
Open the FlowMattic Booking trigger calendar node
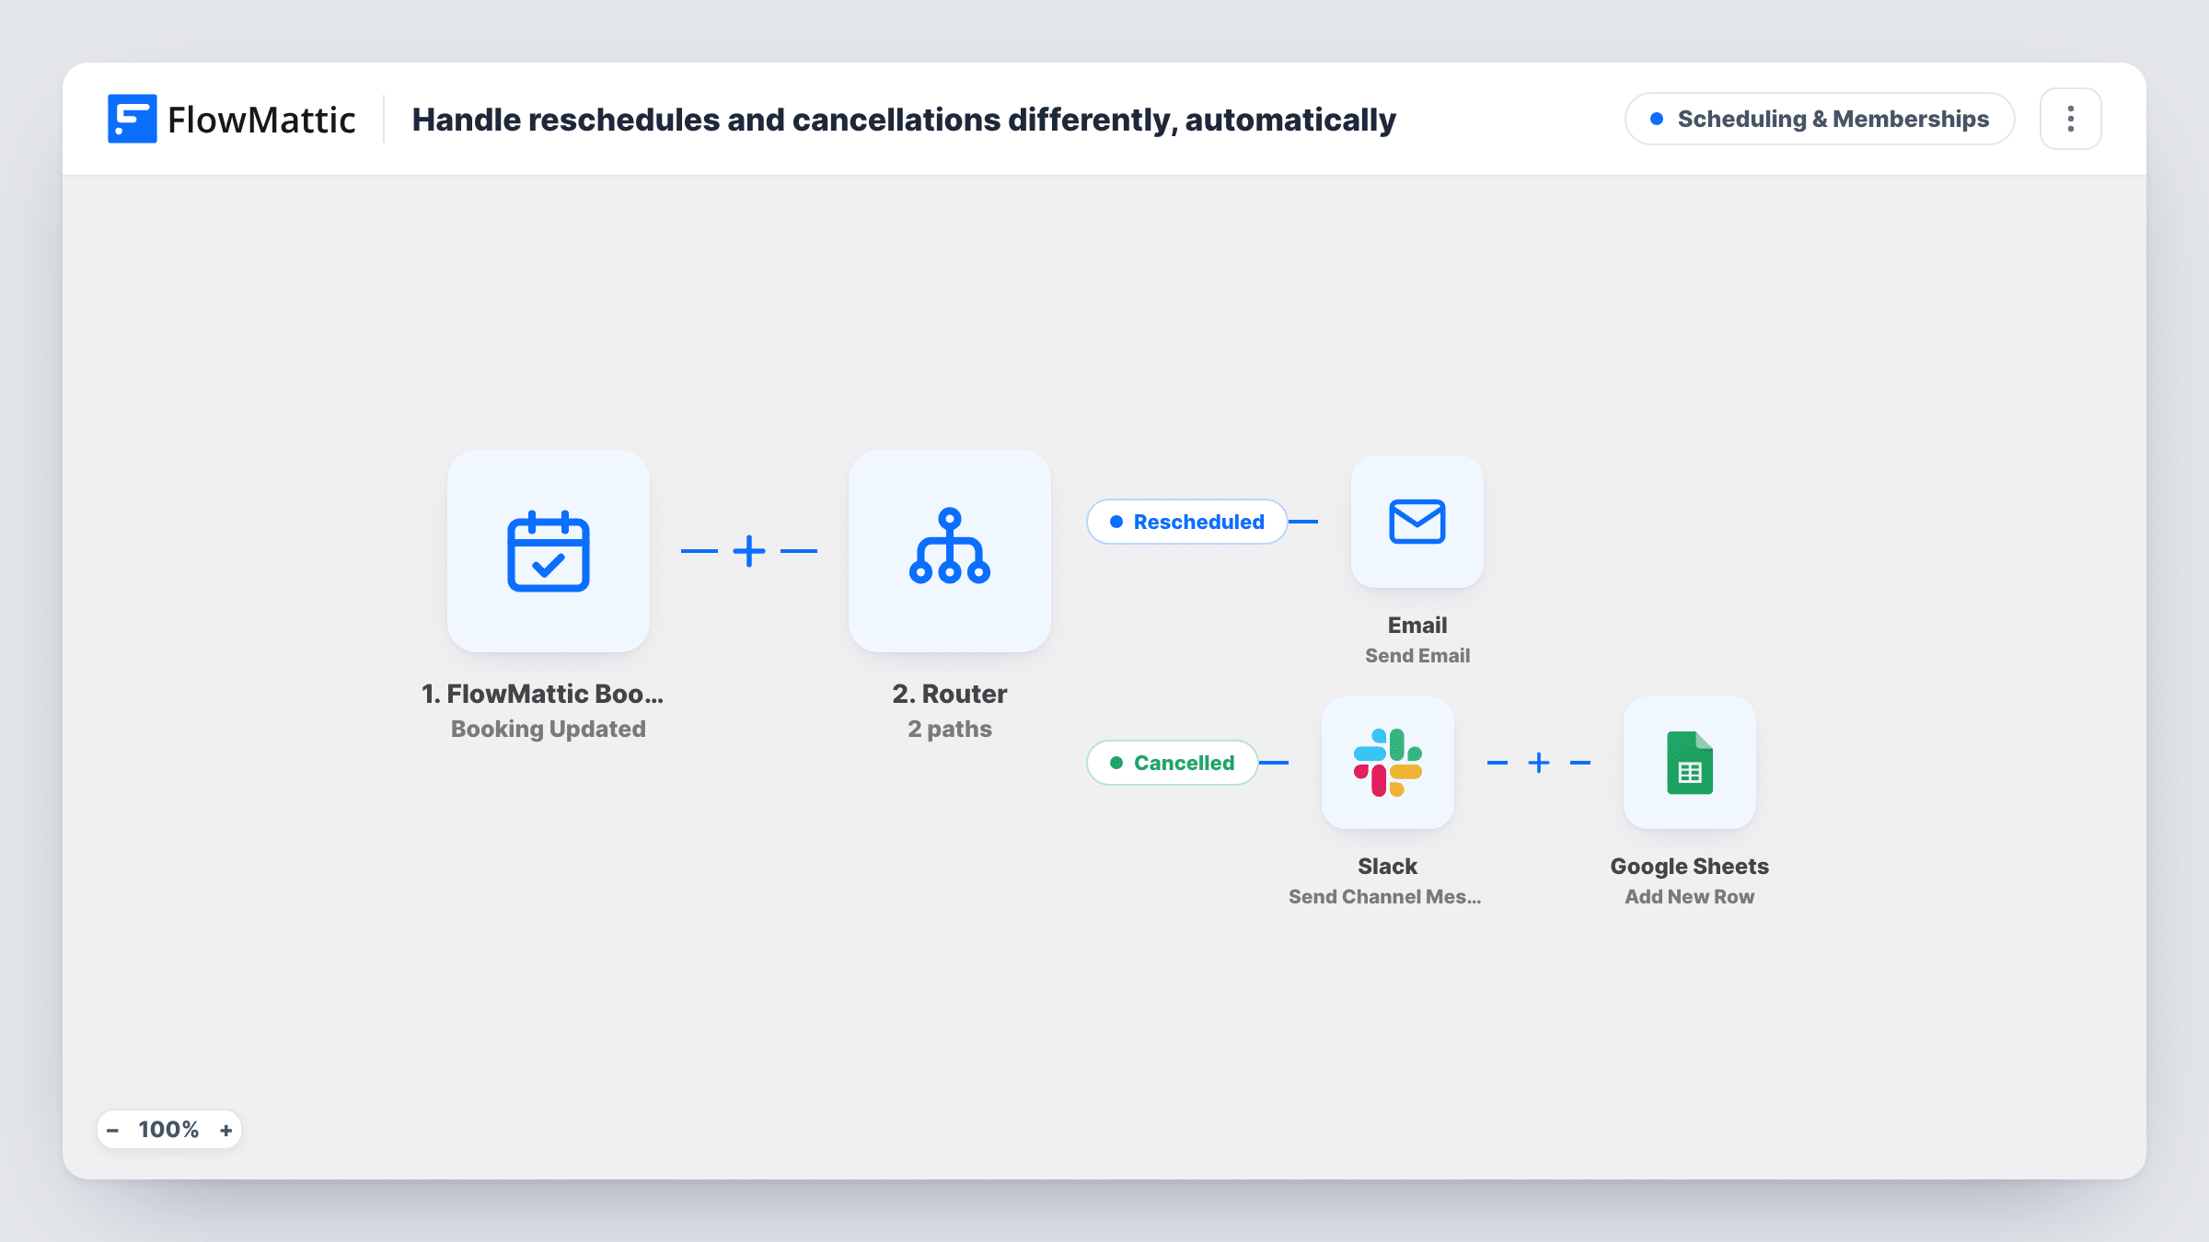click(x=549, y=551)
